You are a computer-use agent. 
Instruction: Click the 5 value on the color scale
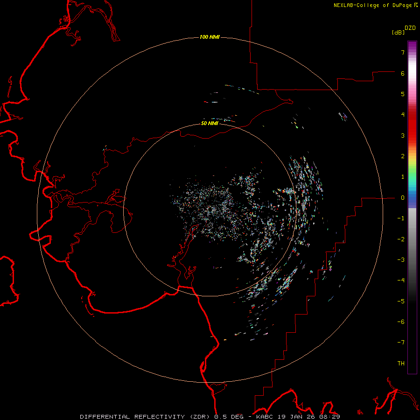click(x=403, y=94)
